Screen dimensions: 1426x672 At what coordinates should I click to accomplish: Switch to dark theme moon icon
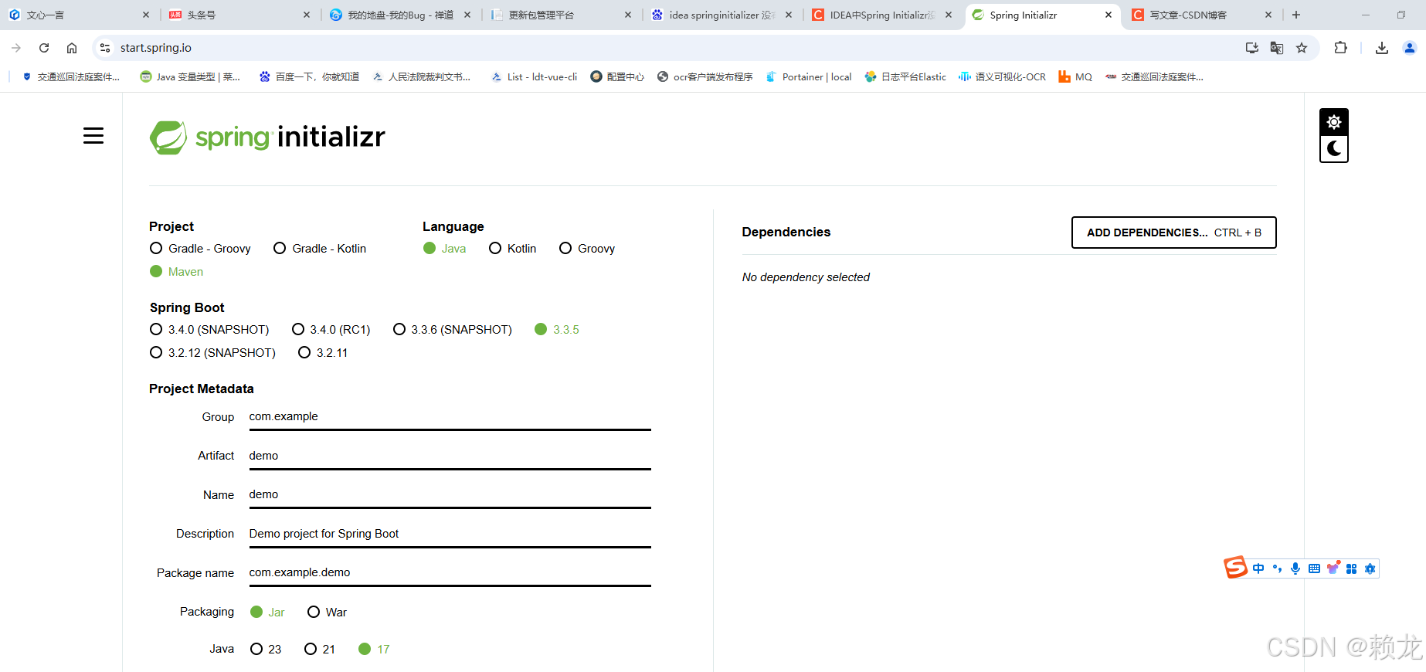pyautogui.click(x=1334, y=148)
